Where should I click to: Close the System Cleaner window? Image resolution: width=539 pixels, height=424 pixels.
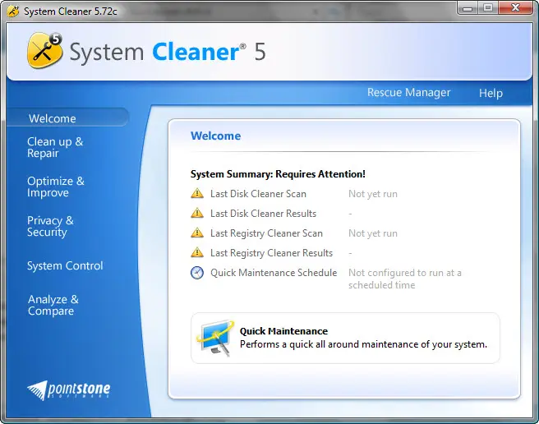pyautogui.click(x=516, y=8)
